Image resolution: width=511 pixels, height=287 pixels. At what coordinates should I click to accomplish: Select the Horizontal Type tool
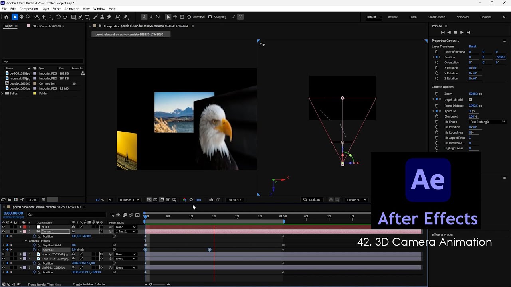(x=87, y=17)
